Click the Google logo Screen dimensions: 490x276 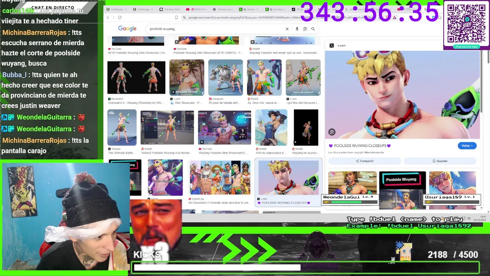point(127,29)
